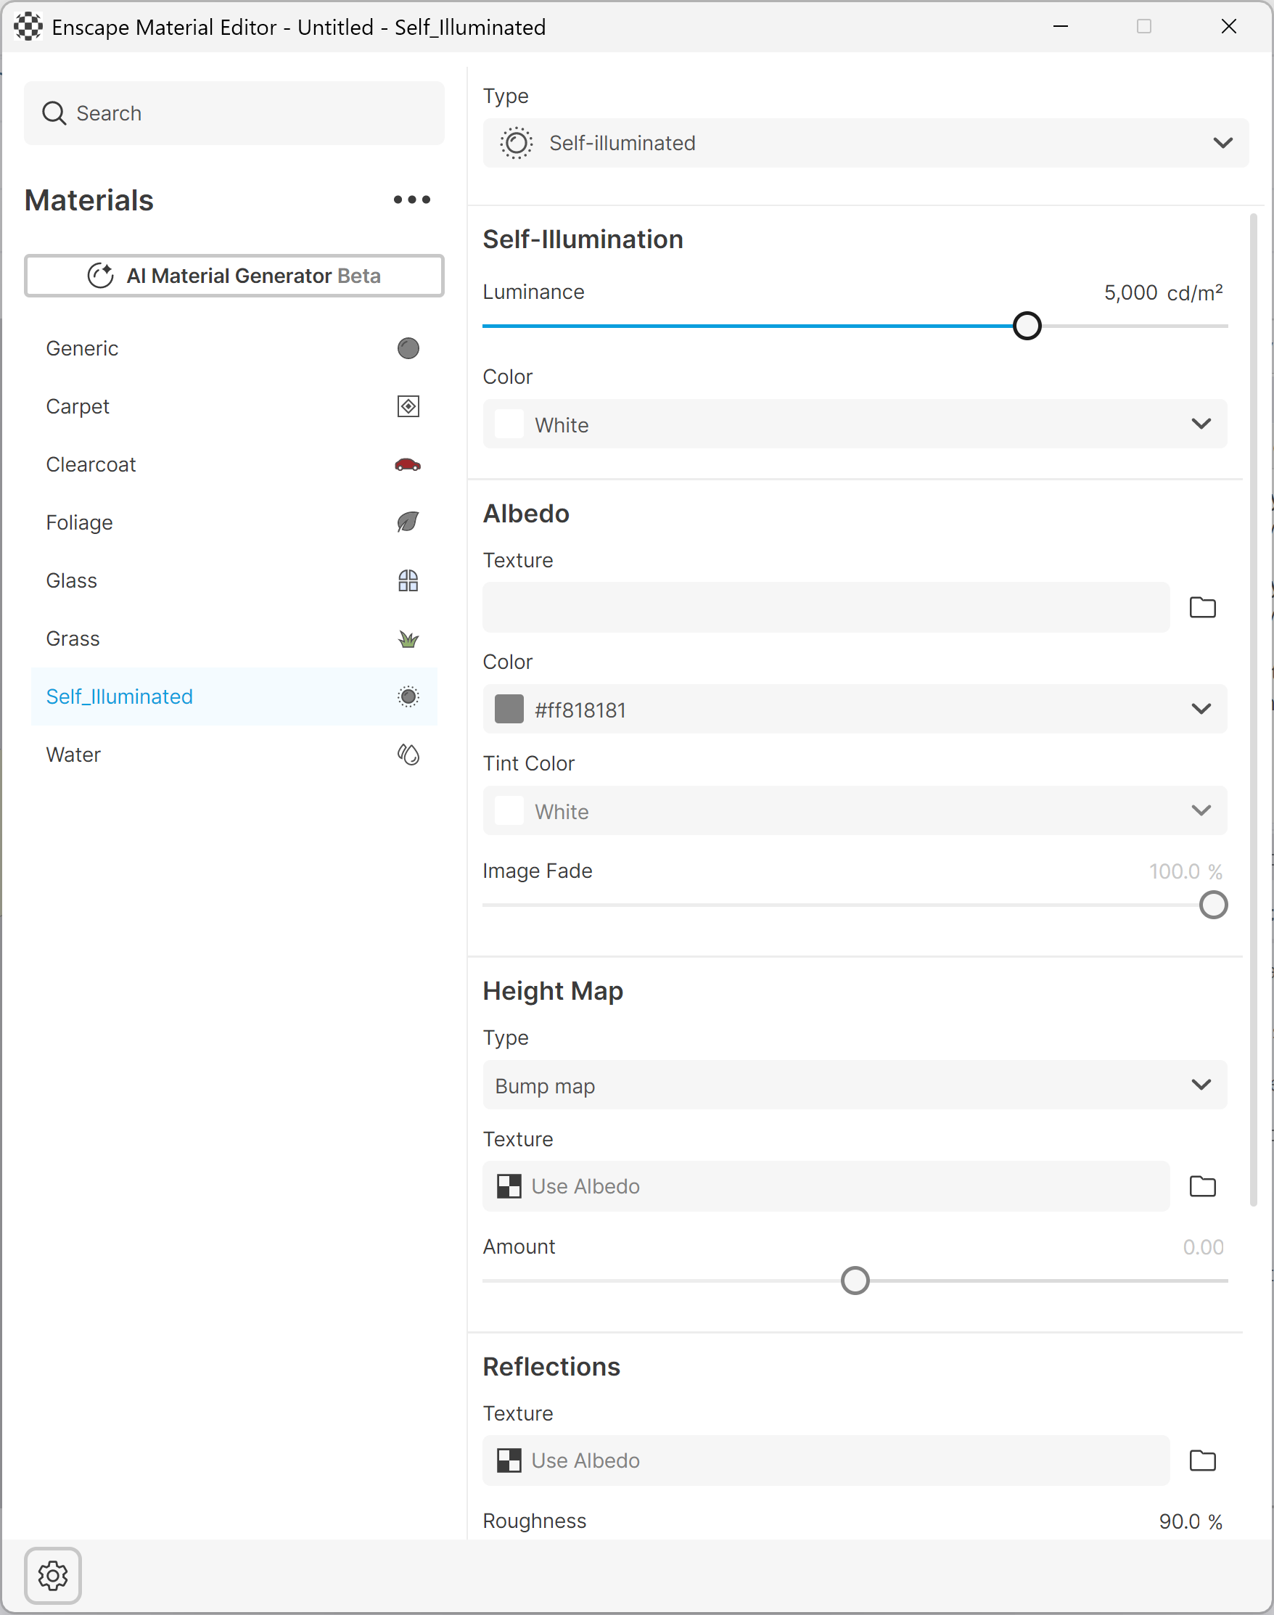Select the Self_Illuminated material

click(234, 696)
